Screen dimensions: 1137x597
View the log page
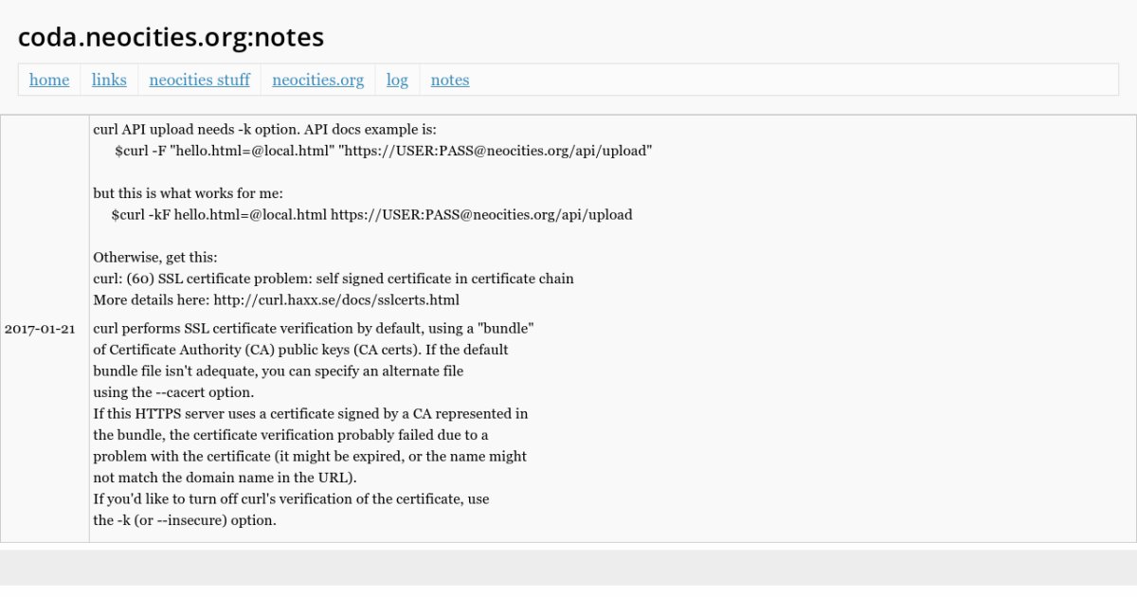point(397,80)
